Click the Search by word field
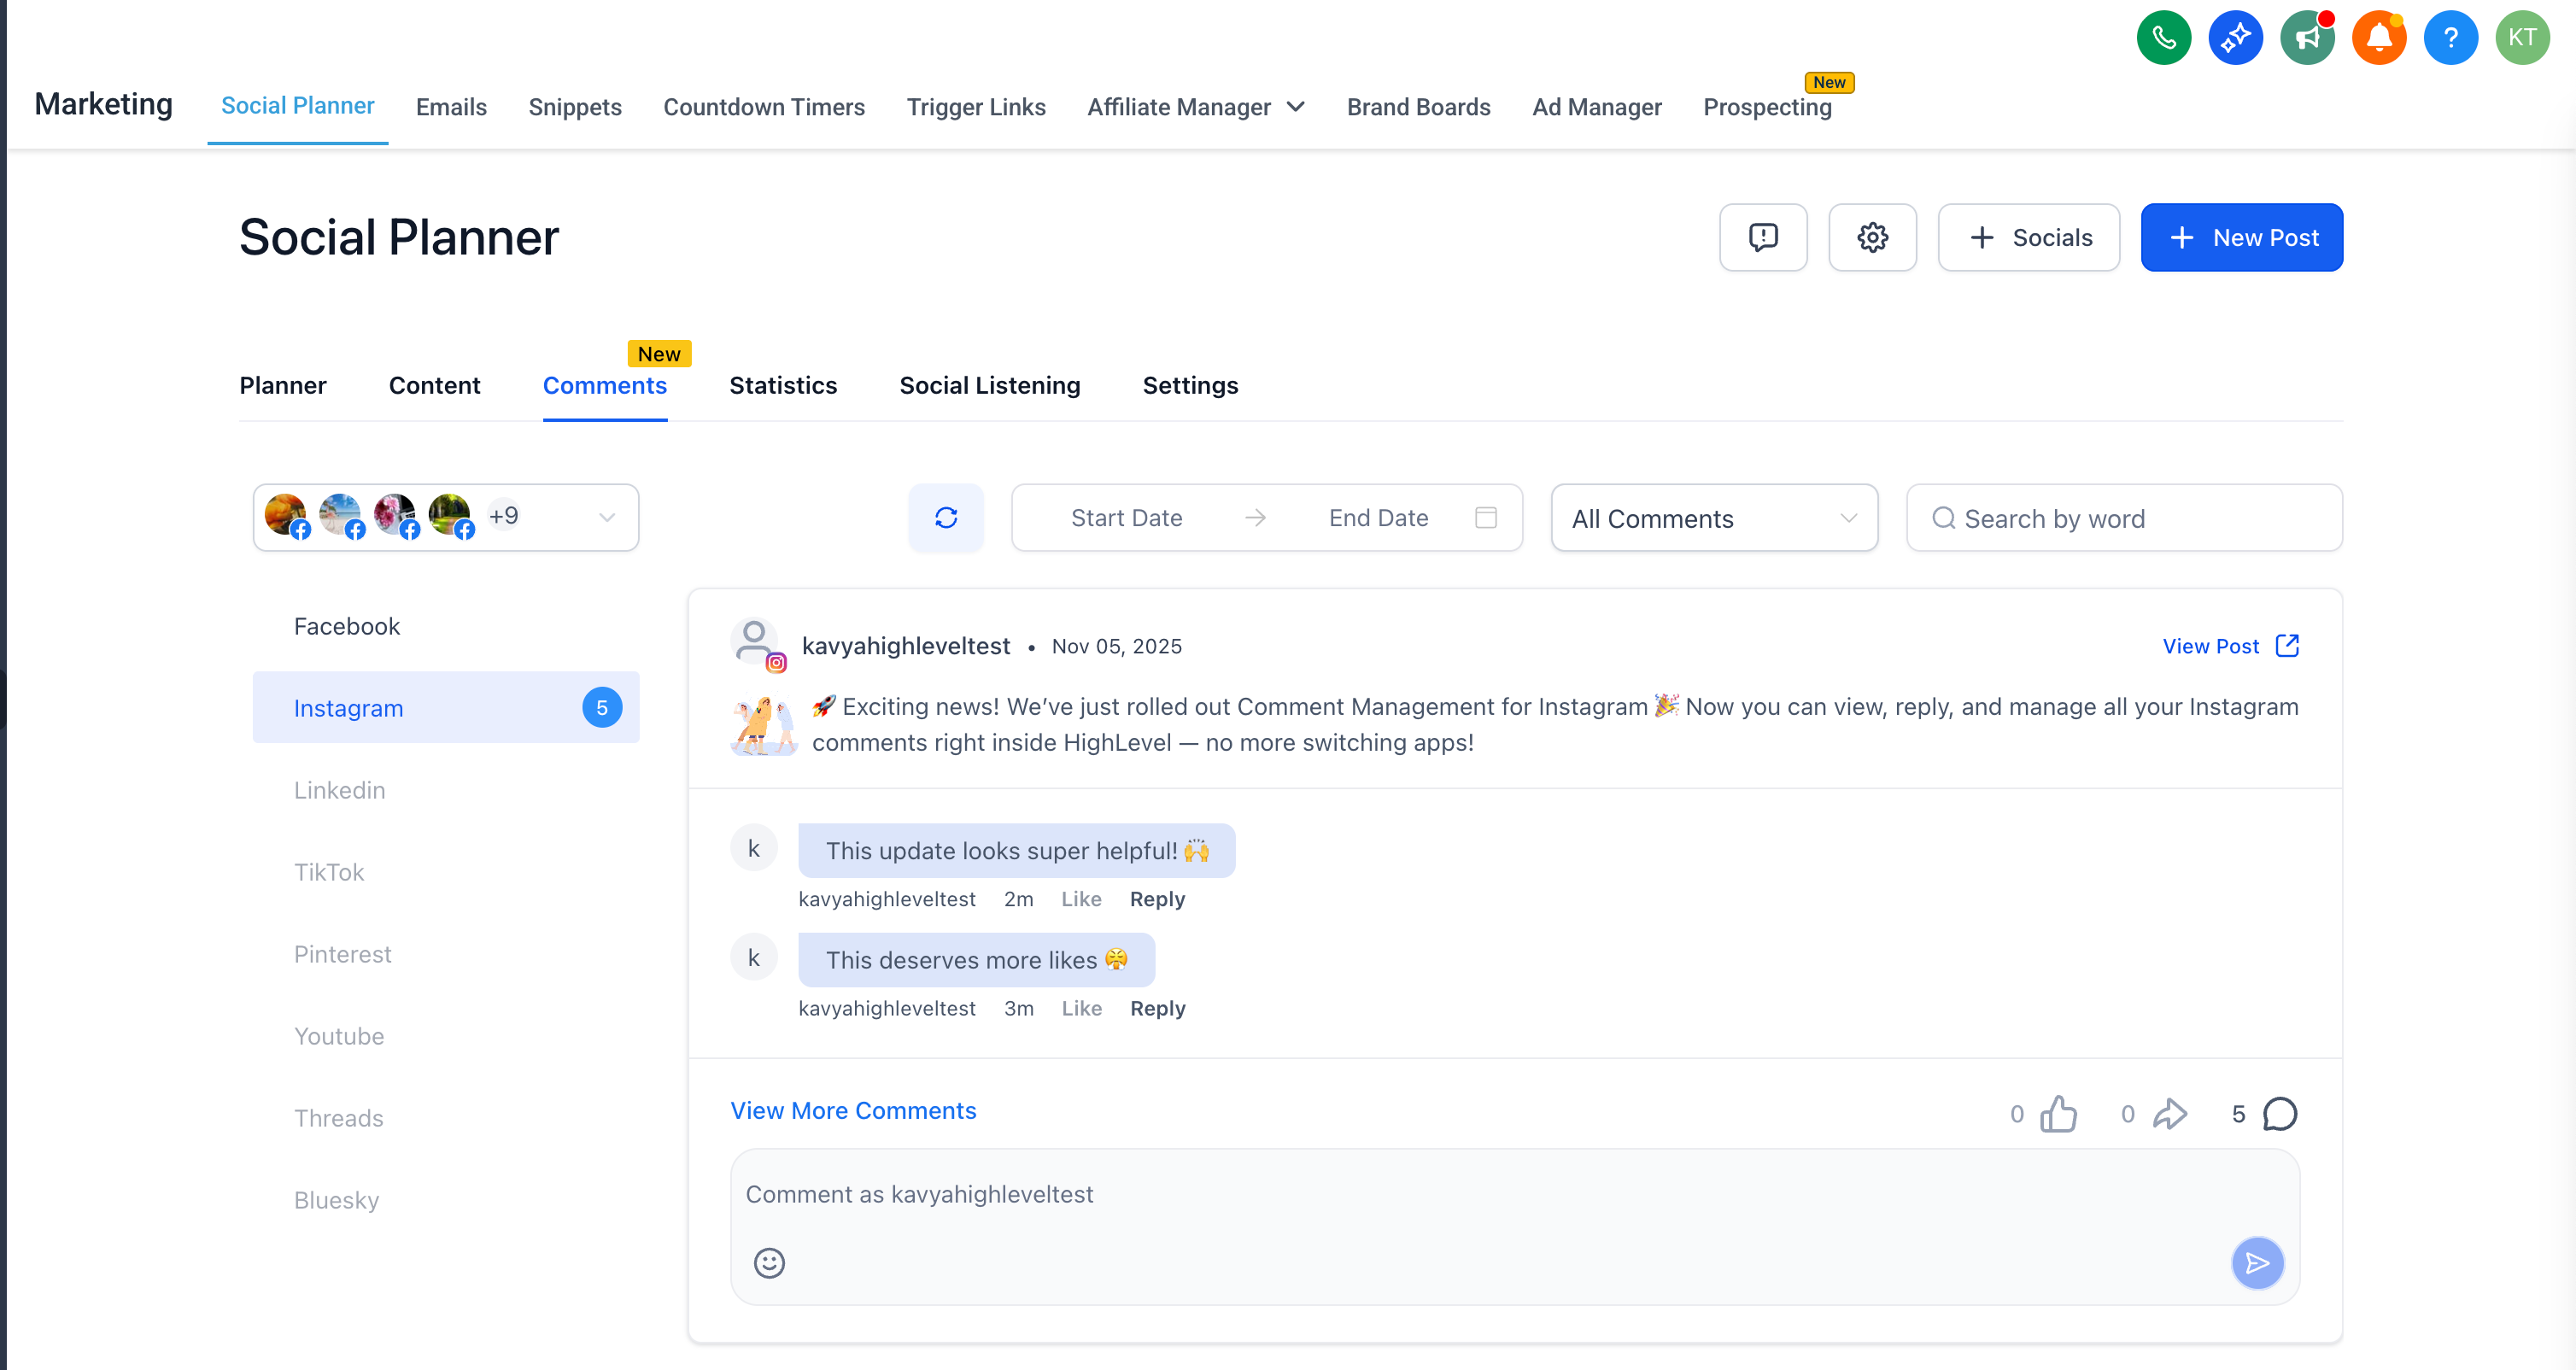The width and height of the screenshot is (2576, 1370). click(x=2123, y=518)
